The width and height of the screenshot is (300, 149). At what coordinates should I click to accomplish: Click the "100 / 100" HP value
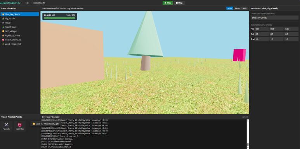pos(71,15)
